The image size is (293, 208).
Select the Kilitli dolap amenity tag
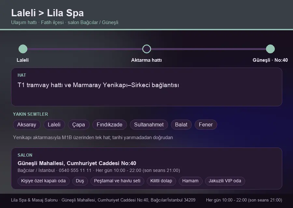coord(161,181)
